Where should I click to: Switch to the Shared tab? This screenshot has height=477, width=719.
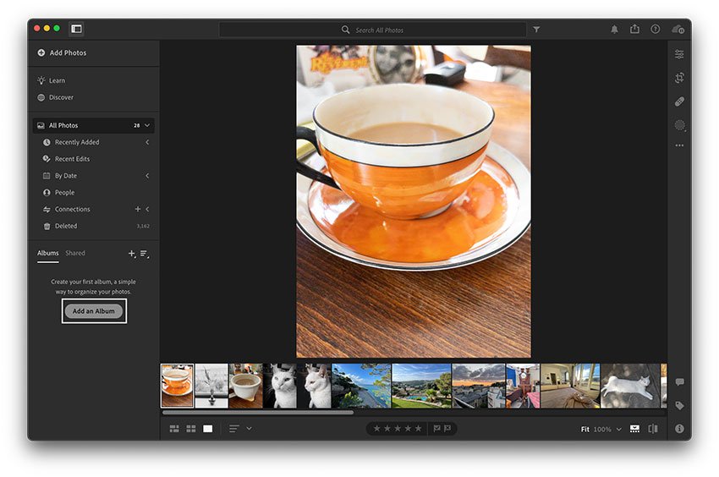coord(75,253)
